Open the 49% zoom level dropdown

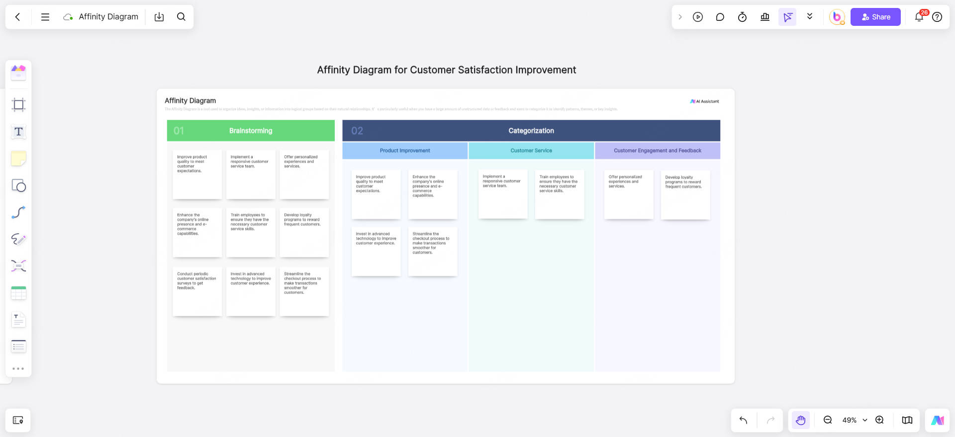pyautogui.click(x=855, y=420)
